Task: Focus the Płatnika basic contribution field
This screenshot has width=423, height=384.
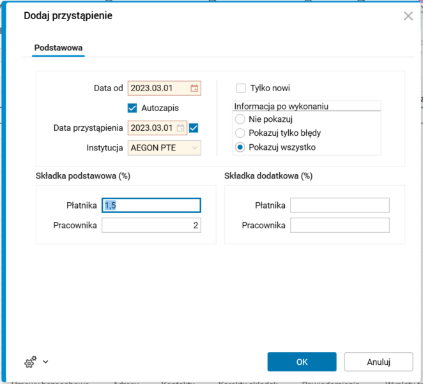Action: click(151, 205)
